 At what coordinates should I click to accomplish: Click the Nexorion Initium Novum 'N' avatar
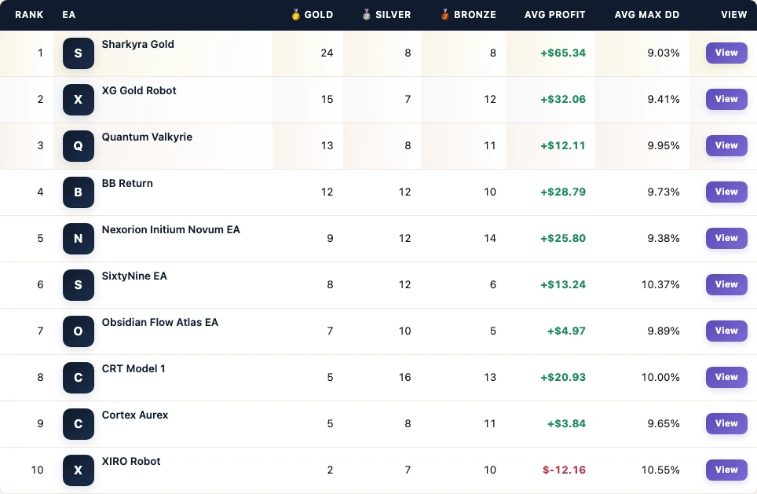pyautogui.click(x=79, y=239)
